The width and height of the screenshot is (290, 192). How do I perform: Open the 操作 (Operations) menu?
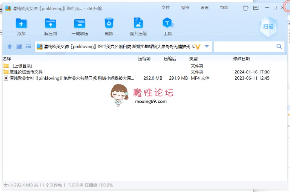pyautogui.click(x=185, y=8)
